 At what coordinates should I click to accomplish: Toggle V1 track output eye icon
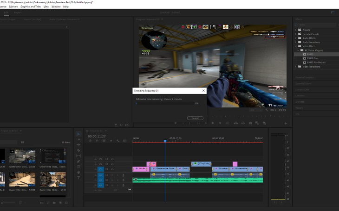111,169
